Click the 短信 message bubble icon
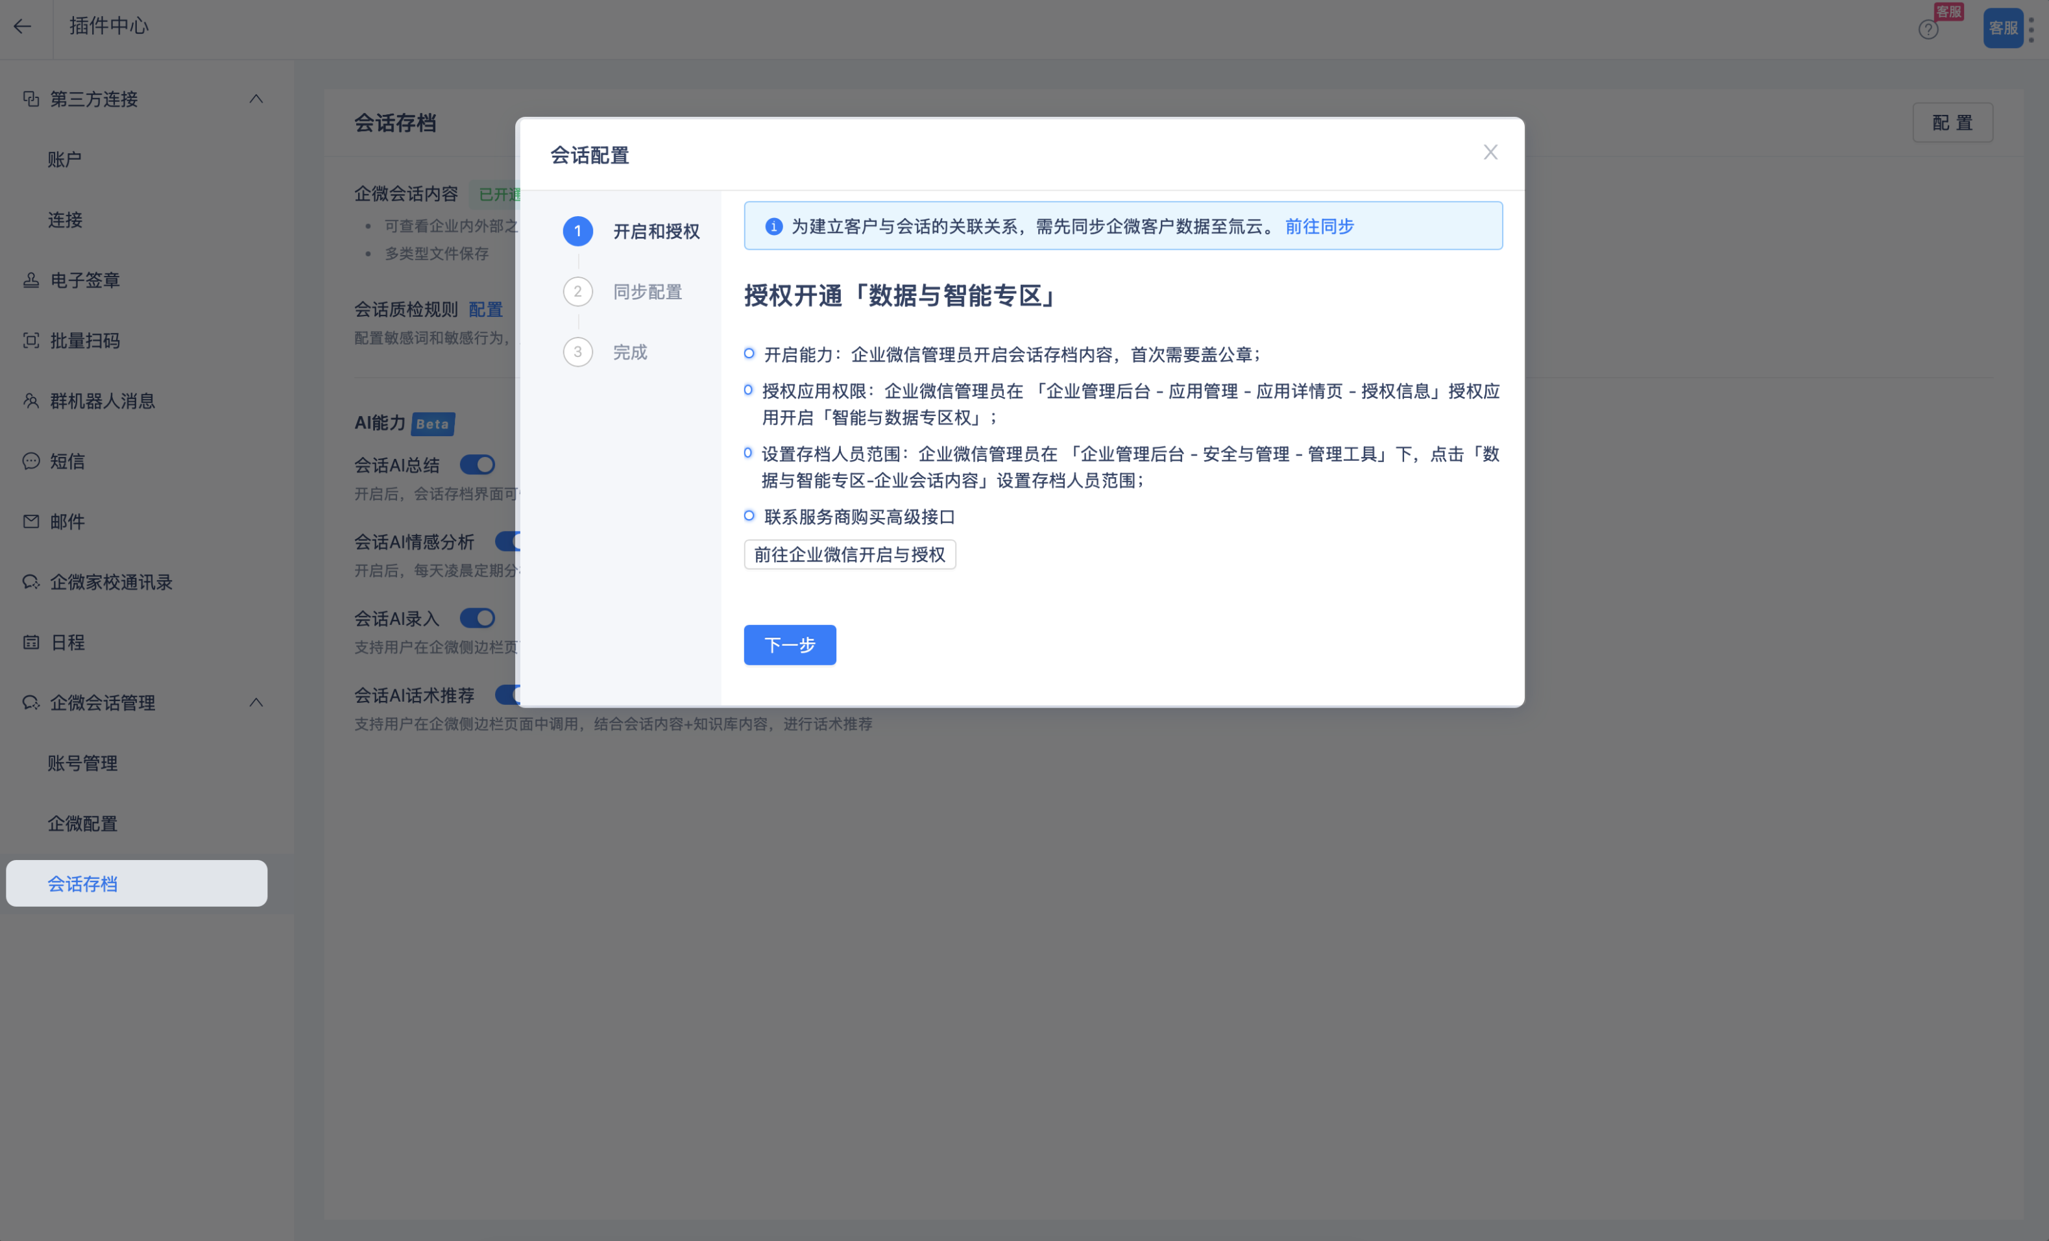 [x=30, y=461]
